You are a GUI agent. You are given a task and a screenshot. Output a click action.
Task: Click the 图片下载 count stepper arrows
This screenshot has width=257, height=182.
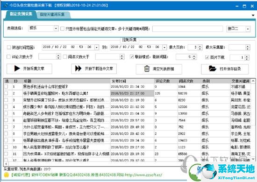click(x=247, y=57)
